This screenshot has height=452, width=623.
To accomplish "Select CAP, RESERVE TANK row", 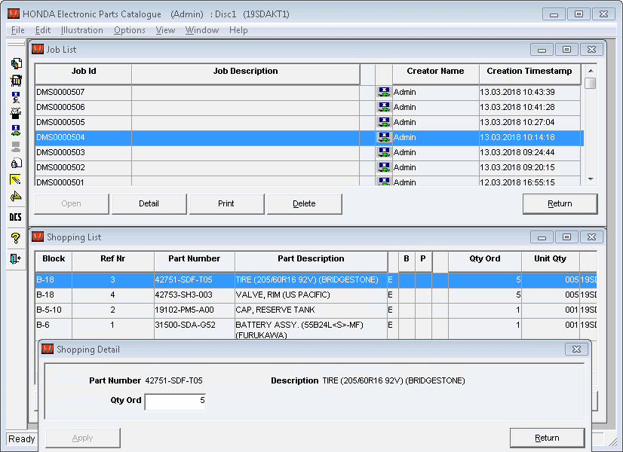I will point(316,310).
